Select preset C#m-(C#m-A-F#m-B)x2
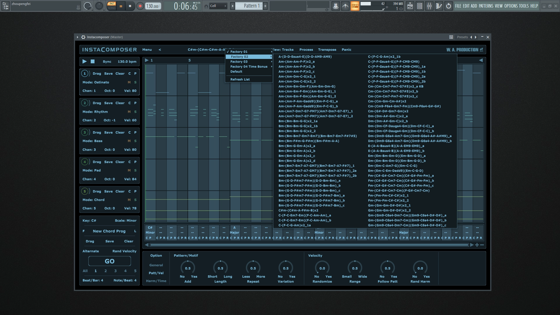 (x=298, y=210)
